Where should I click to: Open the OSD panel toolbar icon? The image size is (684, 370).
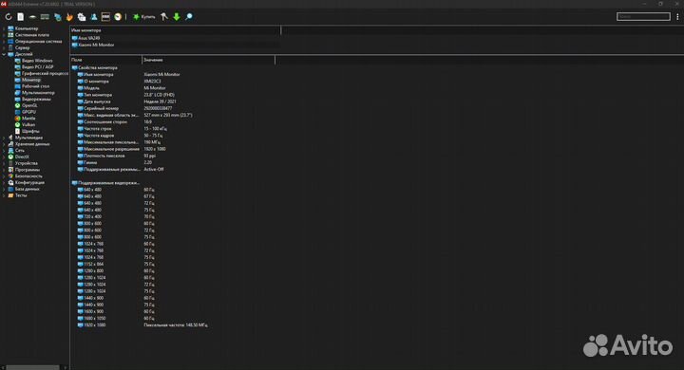tap(105, 17)
